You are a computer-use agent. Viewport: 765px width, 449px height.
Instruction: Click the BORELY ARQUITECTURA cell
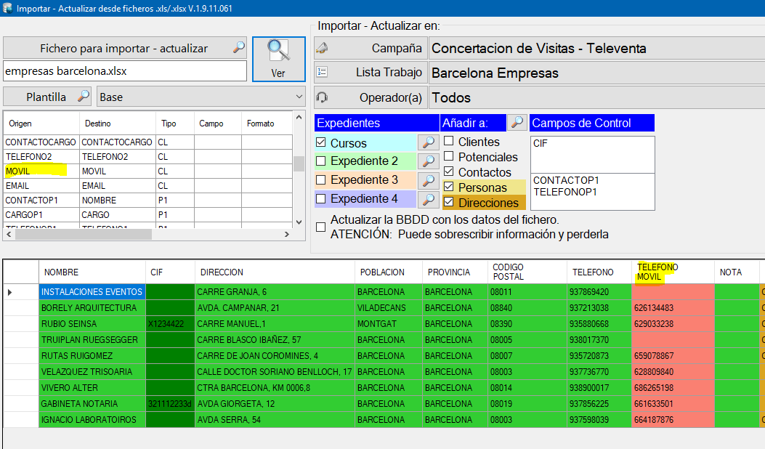92,308
